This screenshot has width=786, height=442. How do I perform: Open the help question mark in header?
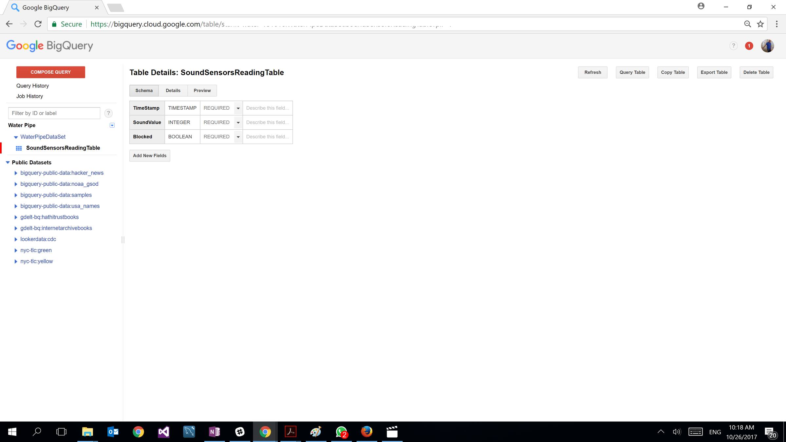734,46
